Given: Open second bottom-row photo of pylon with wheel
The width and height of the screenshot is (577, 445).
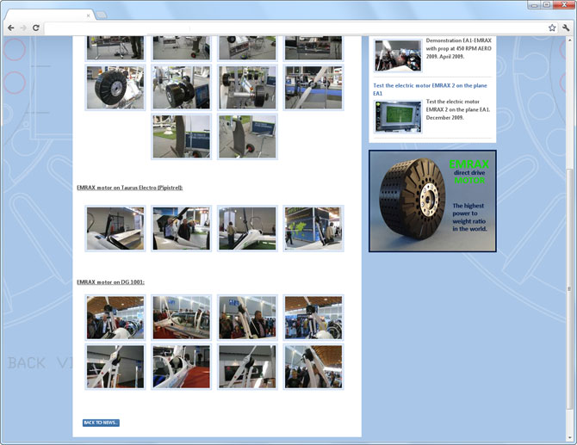Looking at the screenshot, I should tap(247, 137).
